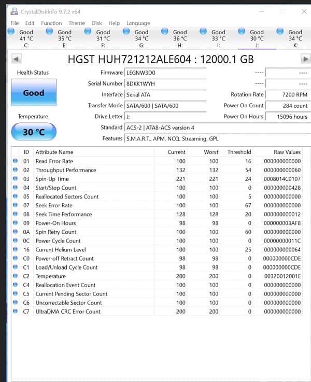Viewport: 311px width, 382px height.
Task: Click the Rotation Rate field 7200 RPM
Action: (x=288, y=94)
